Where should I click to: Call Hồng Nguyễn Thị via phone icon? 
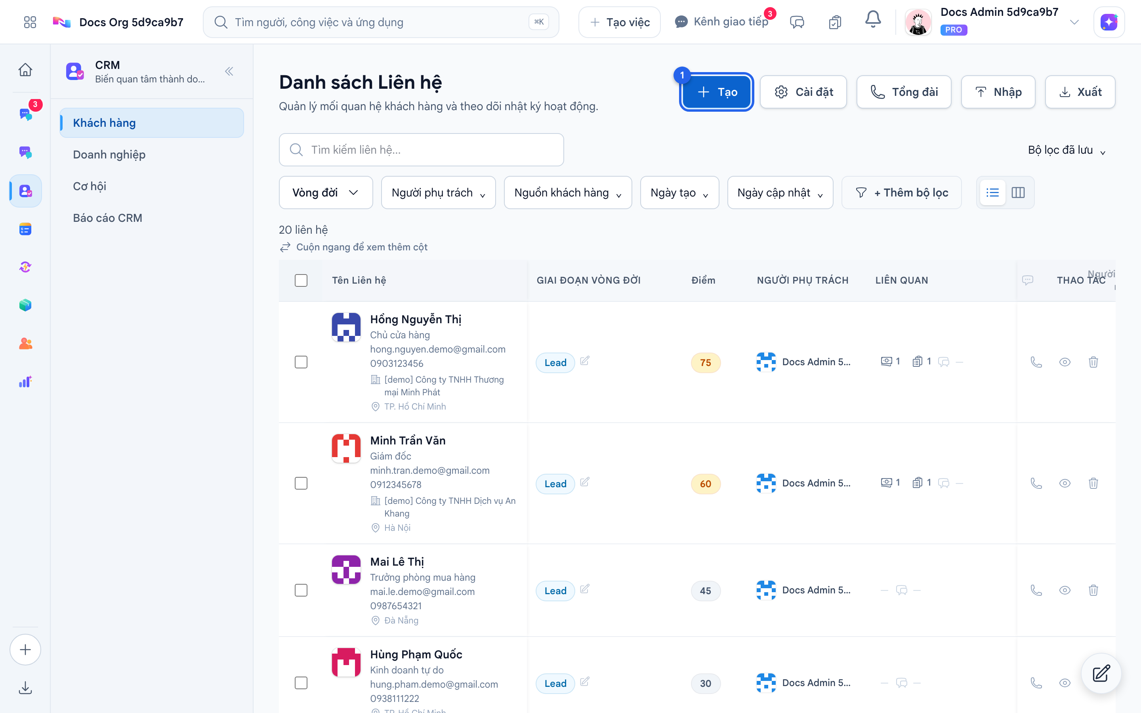(x=1036, y=362)
